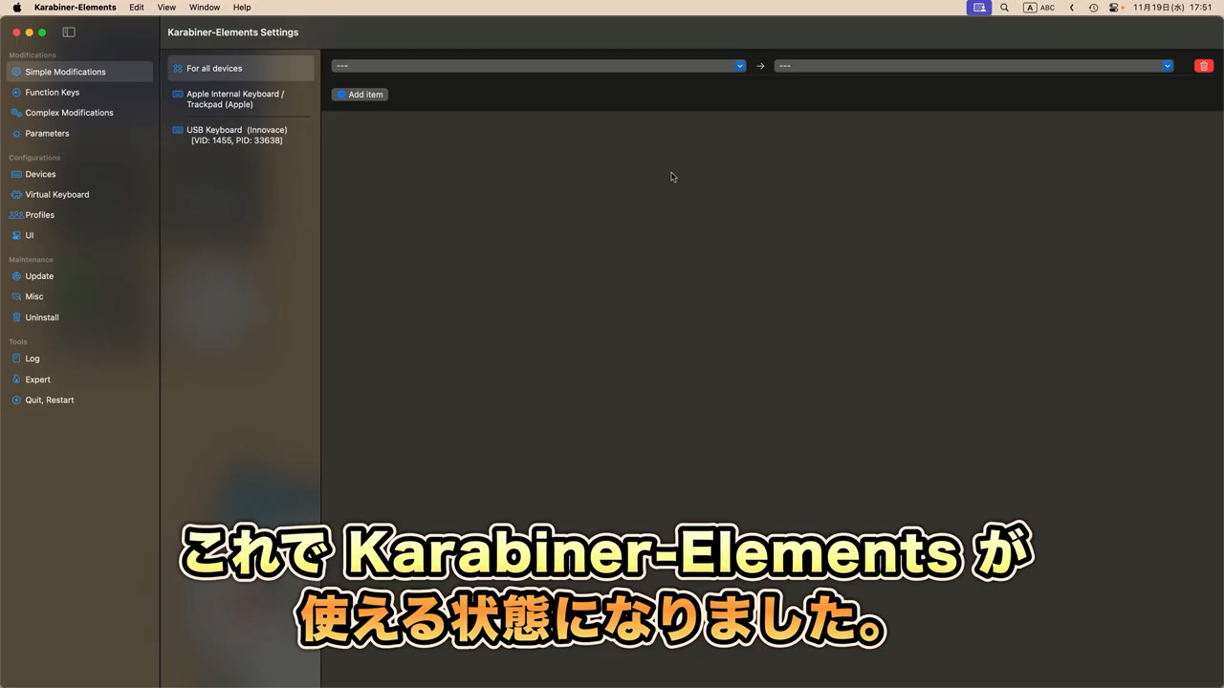The height and width of the screenshot is (688, 1224).
Task: Select For all devices
Action: pyautogui.click(x=214, y=69)
